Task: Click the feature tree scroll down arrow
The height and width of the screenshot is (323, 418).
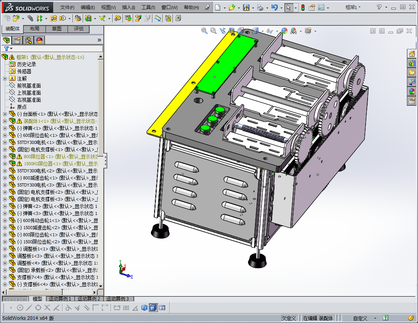Action: [100, 286]
